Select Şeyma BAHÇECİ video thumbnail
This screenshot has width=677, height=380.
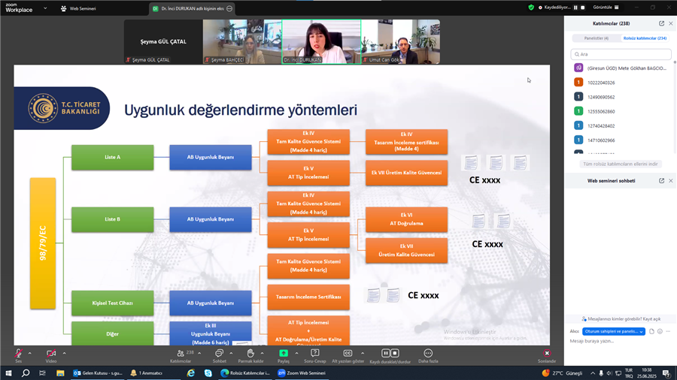242,42
